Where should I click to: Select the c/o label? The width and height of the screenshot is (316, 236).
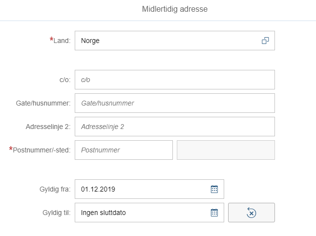pos(65,80)
